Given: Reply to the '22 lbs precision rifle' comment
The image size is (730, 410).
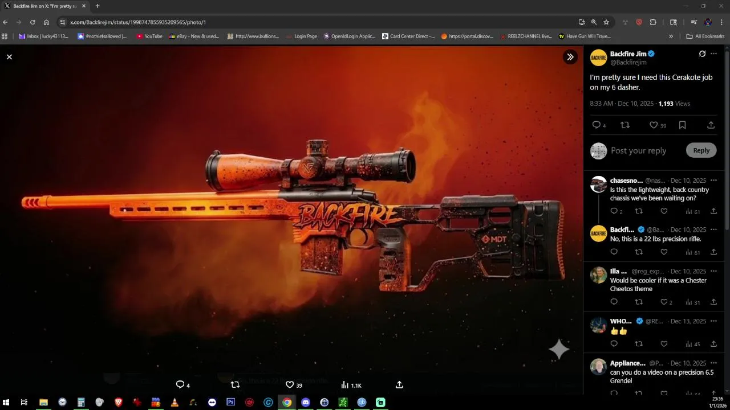Looking at the screenshot, I should tap(614, 252).
